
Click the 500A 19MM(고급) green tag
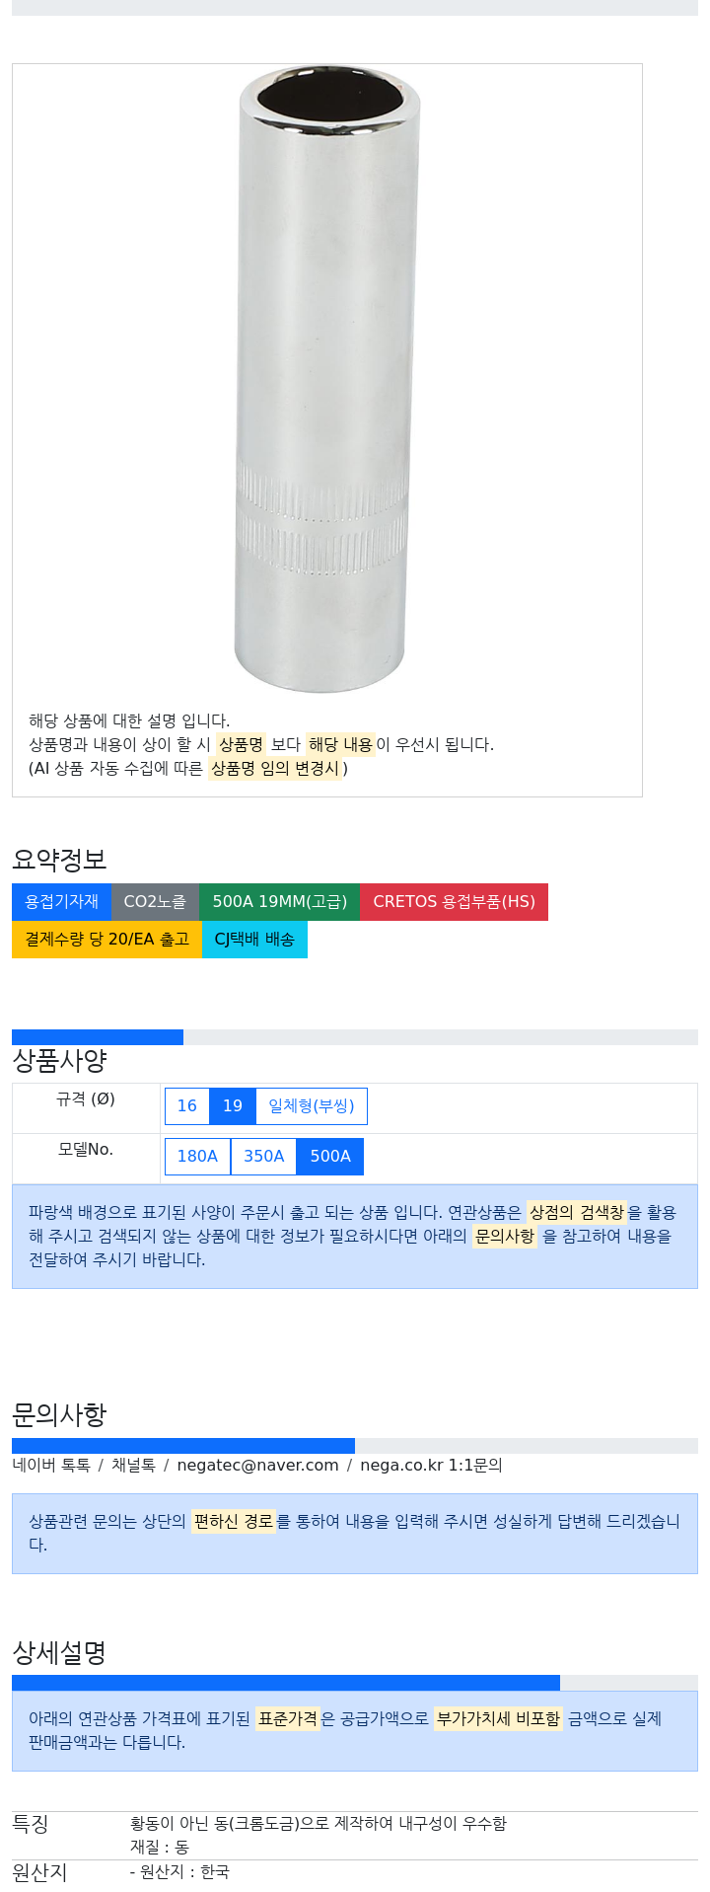pyautogui.click(x=280, y=902)
